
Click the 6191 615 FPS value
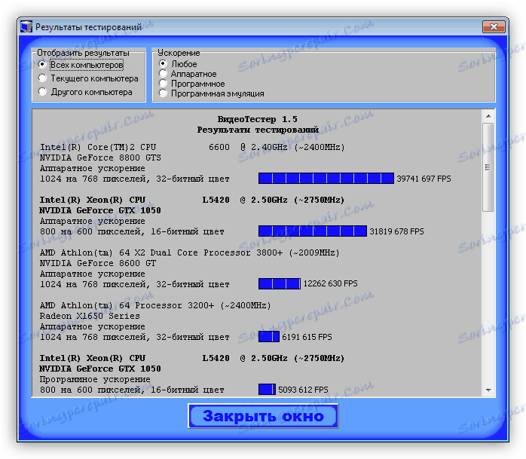click(x=307, y=337)
